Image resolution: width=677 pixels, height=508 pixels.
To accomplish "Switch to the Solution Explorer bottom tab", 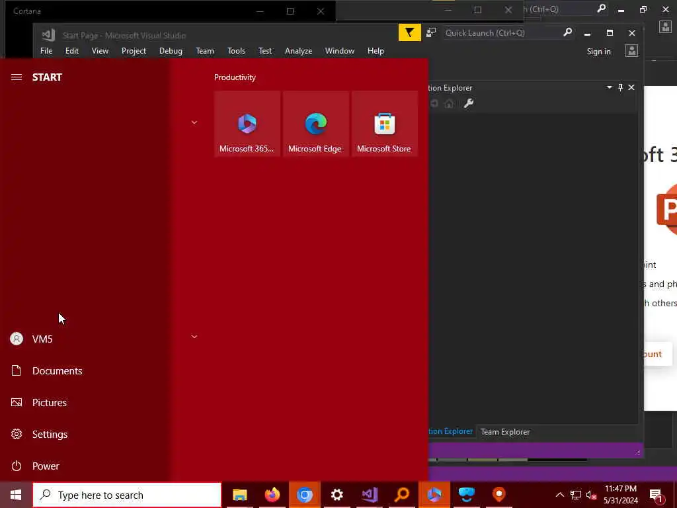I will pyautogui.click(x=451, y=431).
